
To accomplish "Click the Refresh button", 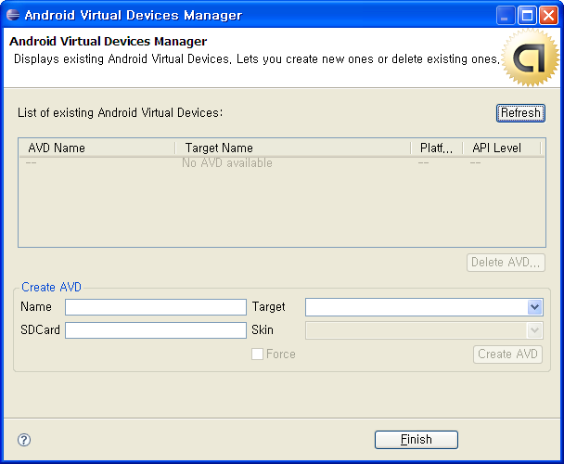I will 520,113.
